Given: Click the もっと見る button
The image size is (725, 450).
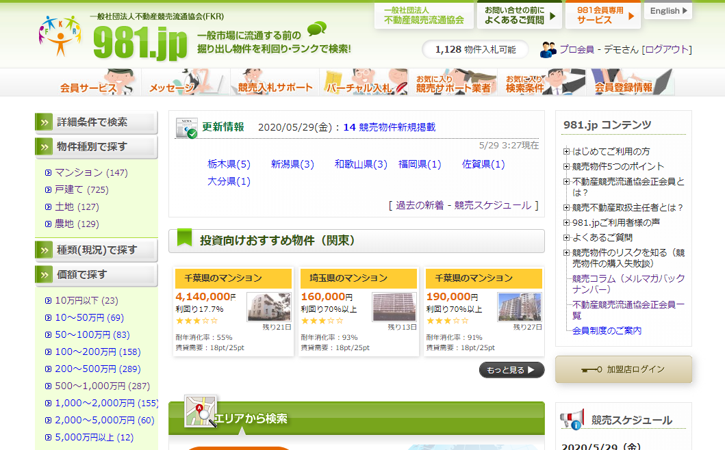Looking at the screenshot, I should click(x=511, y=370).
